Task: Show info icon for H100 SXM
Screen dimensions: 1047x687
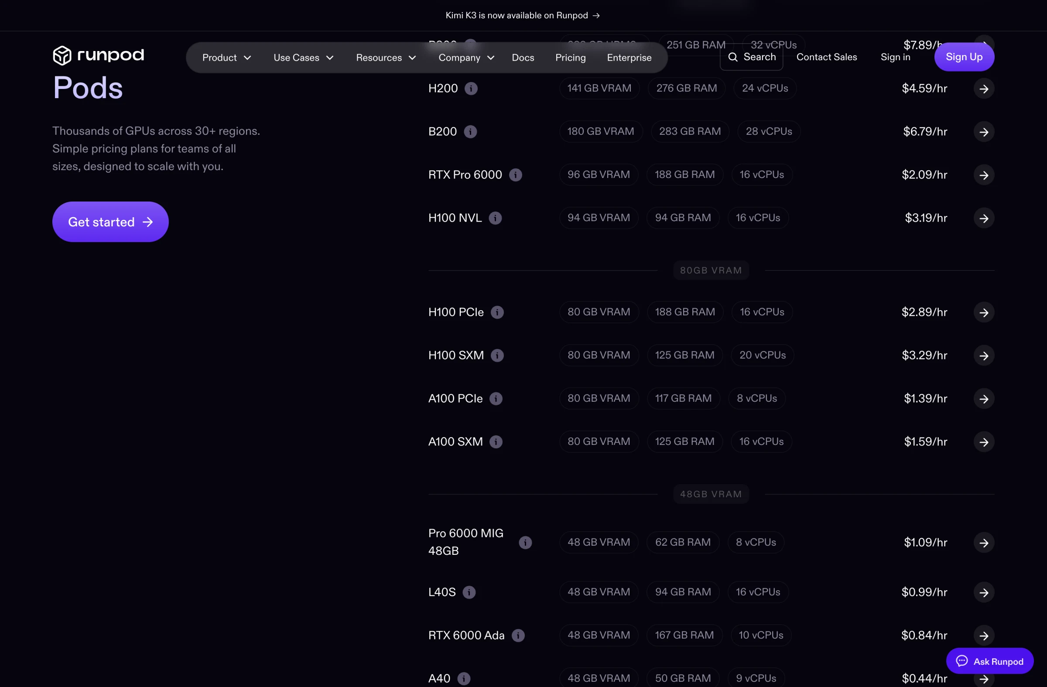Action: pos(497,355)
